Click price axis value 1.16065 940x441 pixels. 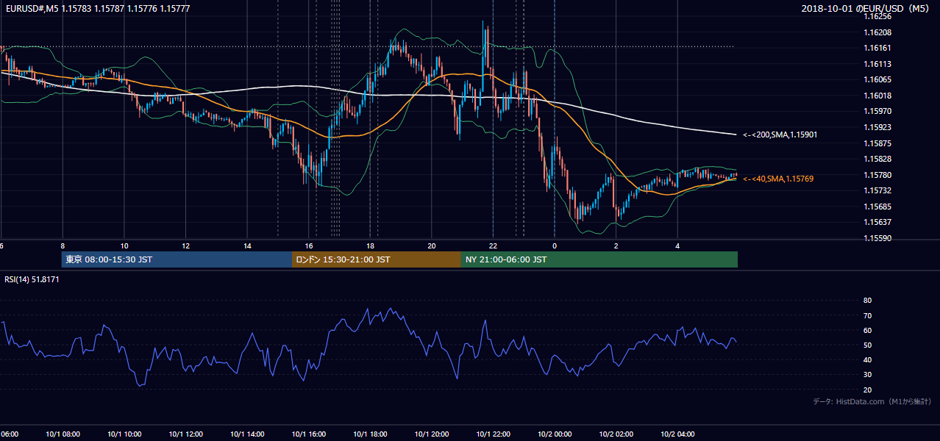tap(877, 79)
